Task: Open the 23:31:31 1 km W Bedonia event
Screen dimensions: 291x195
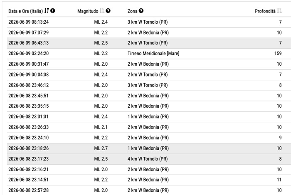Action: (149, 117)
